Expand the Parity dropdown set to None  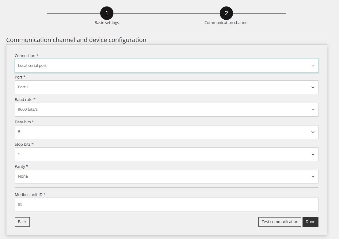pos(166,176)
